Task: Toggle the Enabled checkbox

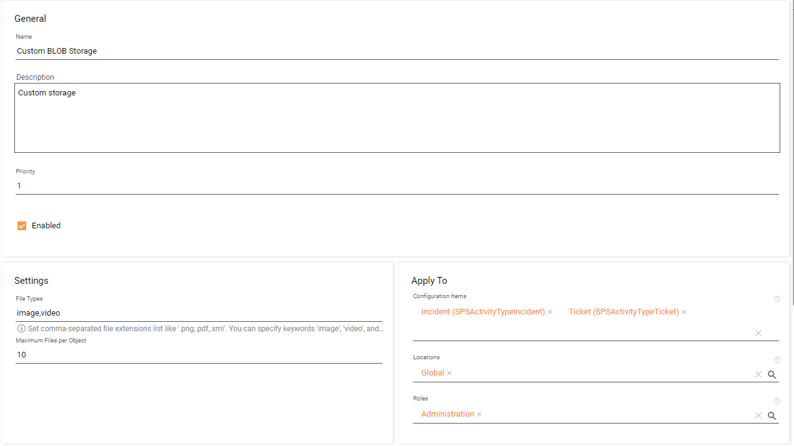Action: click(22, 226)
